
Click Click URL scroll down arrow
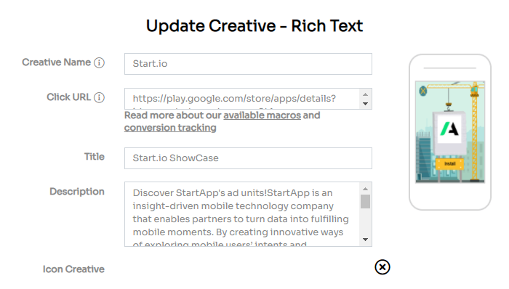pyautogui.click(x=366, y=104)
